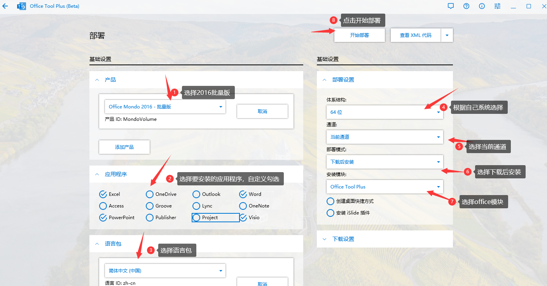Collapse the 语言包 section

97,244
